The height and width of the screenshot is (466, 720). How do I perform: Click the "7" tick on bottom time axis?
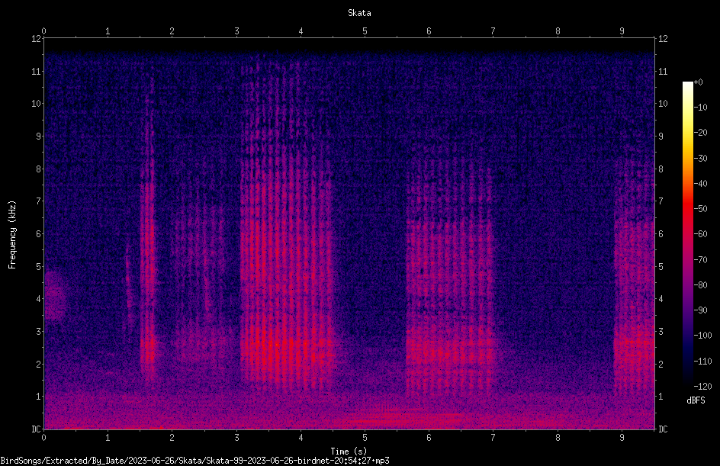pos(493,438)
